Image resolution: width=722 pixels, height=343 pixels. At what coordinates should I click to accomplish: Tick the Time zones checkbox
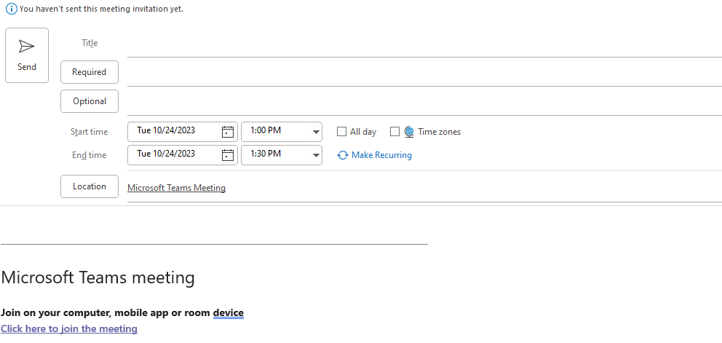click(394, 132)
